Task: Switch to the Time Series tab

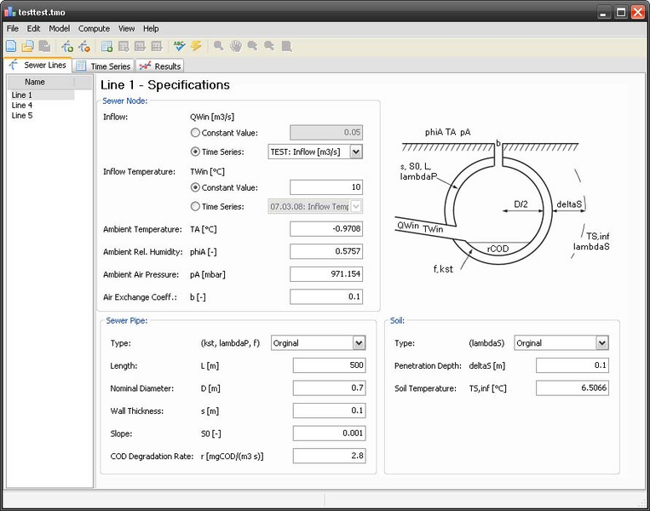Action: (x=104, y=66)
